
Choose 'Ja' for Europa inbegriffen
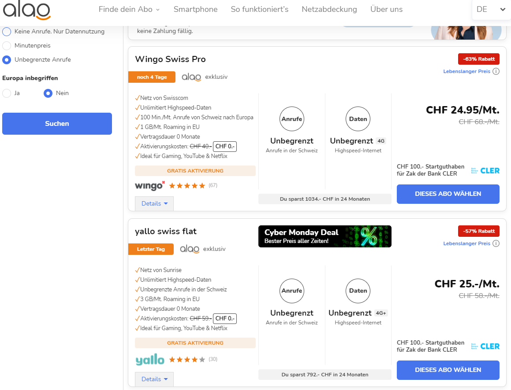point(7,93)
